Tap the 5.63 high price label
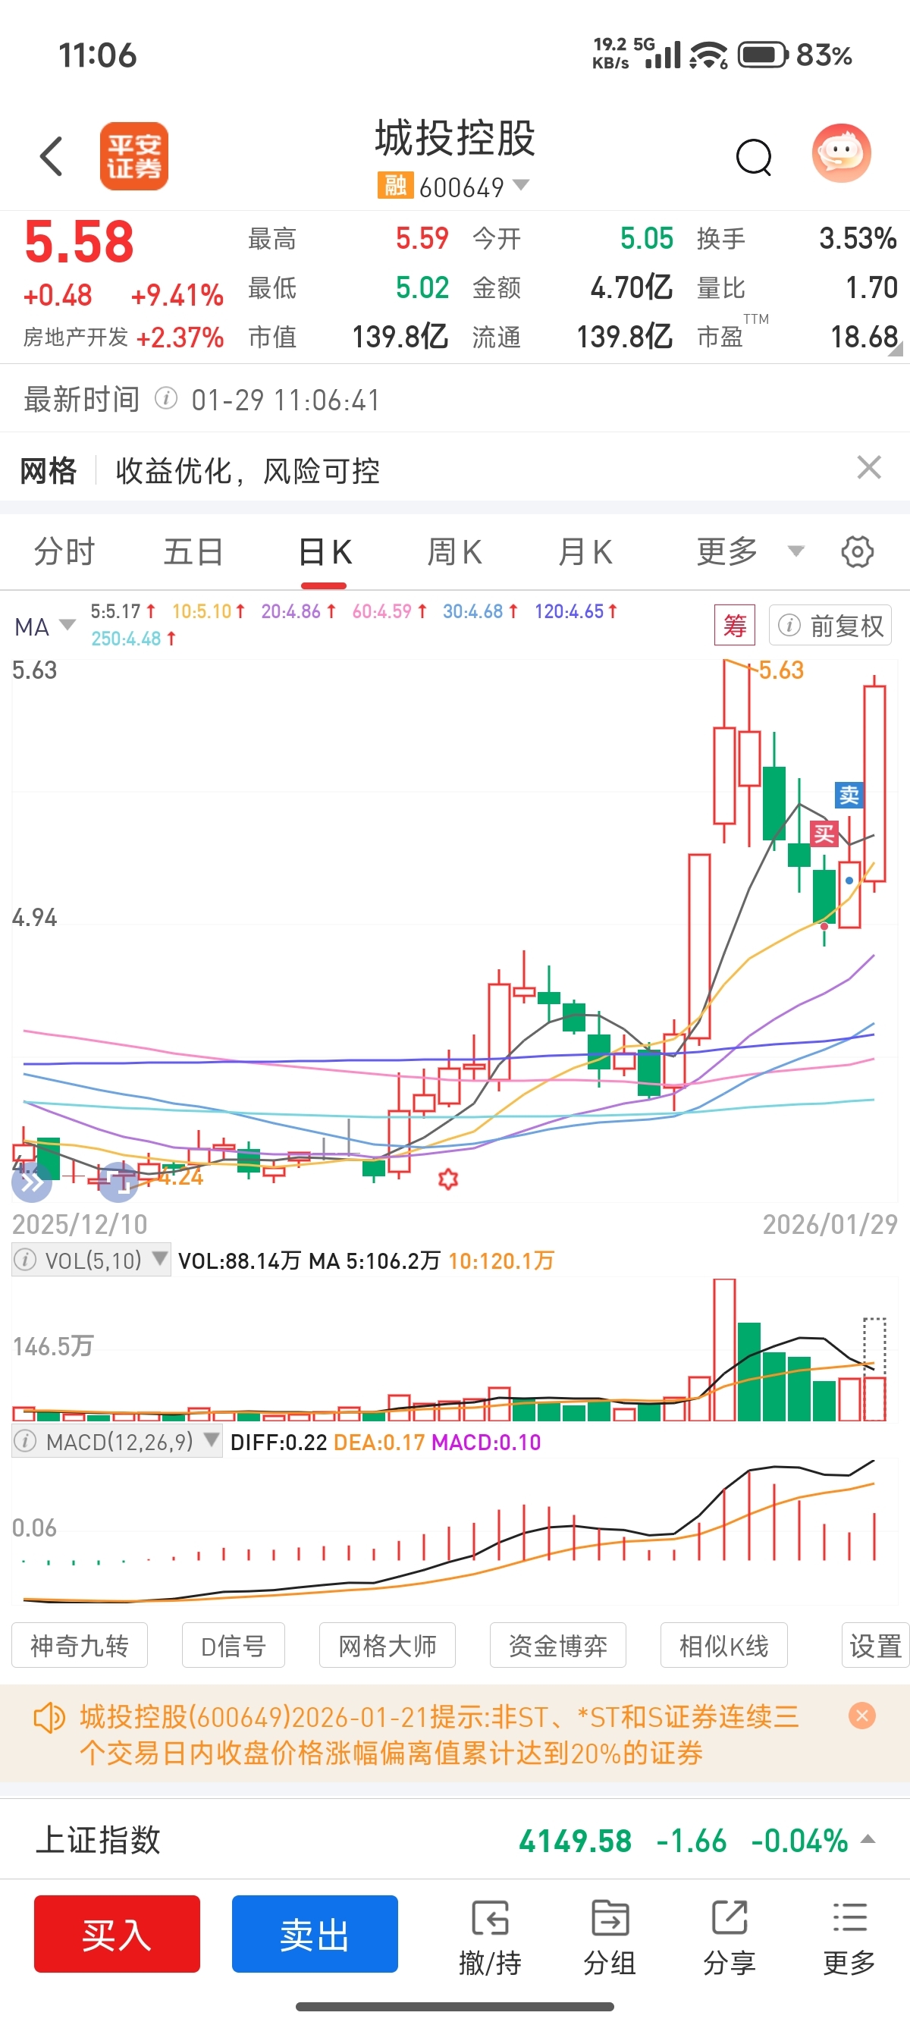The width and height of the screenshot is (910, 2025). coord(780,670)
